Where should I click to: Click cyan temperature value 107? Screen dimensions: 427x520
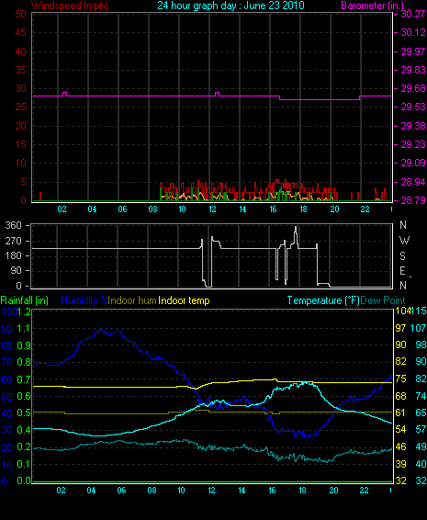click(x=418, y=328)
